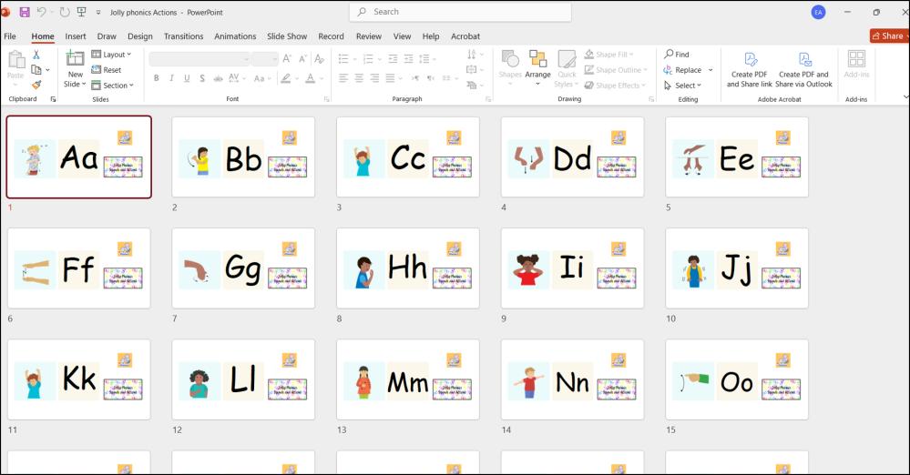Click Increase Font Size icon
The height and width of the screenshot is (475, 910).
click(287, 58)
